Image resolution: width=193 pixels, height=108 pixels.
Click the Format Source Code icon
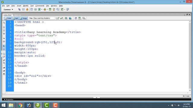pos(4,74)
